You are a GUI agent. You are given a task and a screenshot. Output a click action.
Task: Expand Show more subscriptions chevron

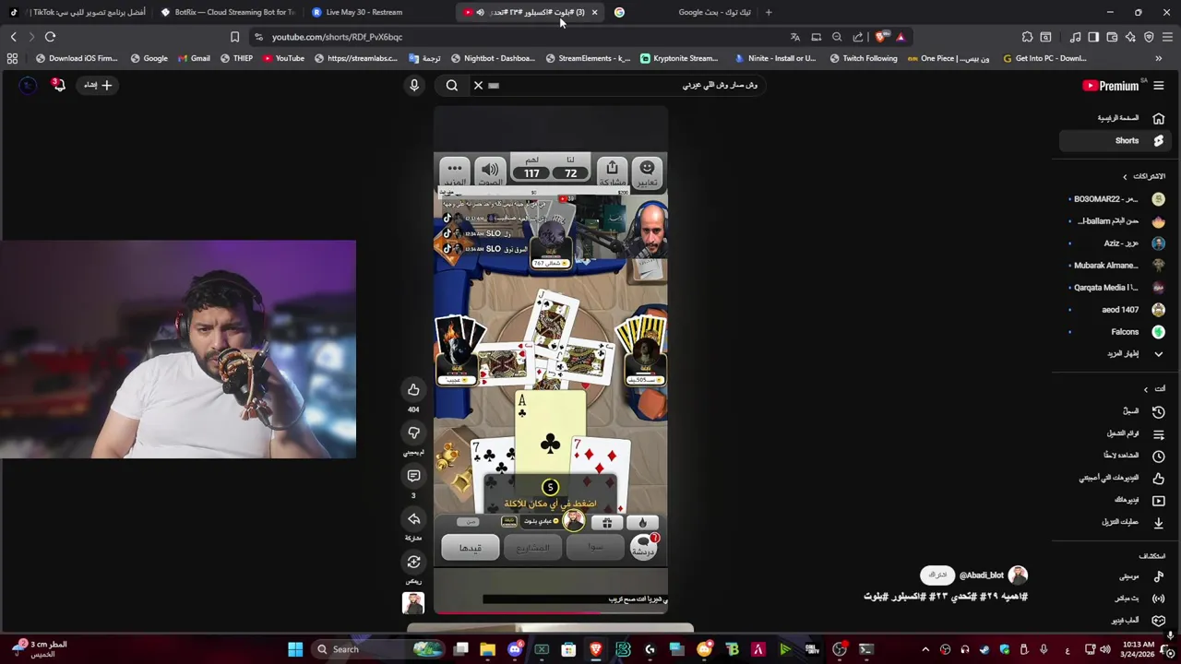[1159, 354]
